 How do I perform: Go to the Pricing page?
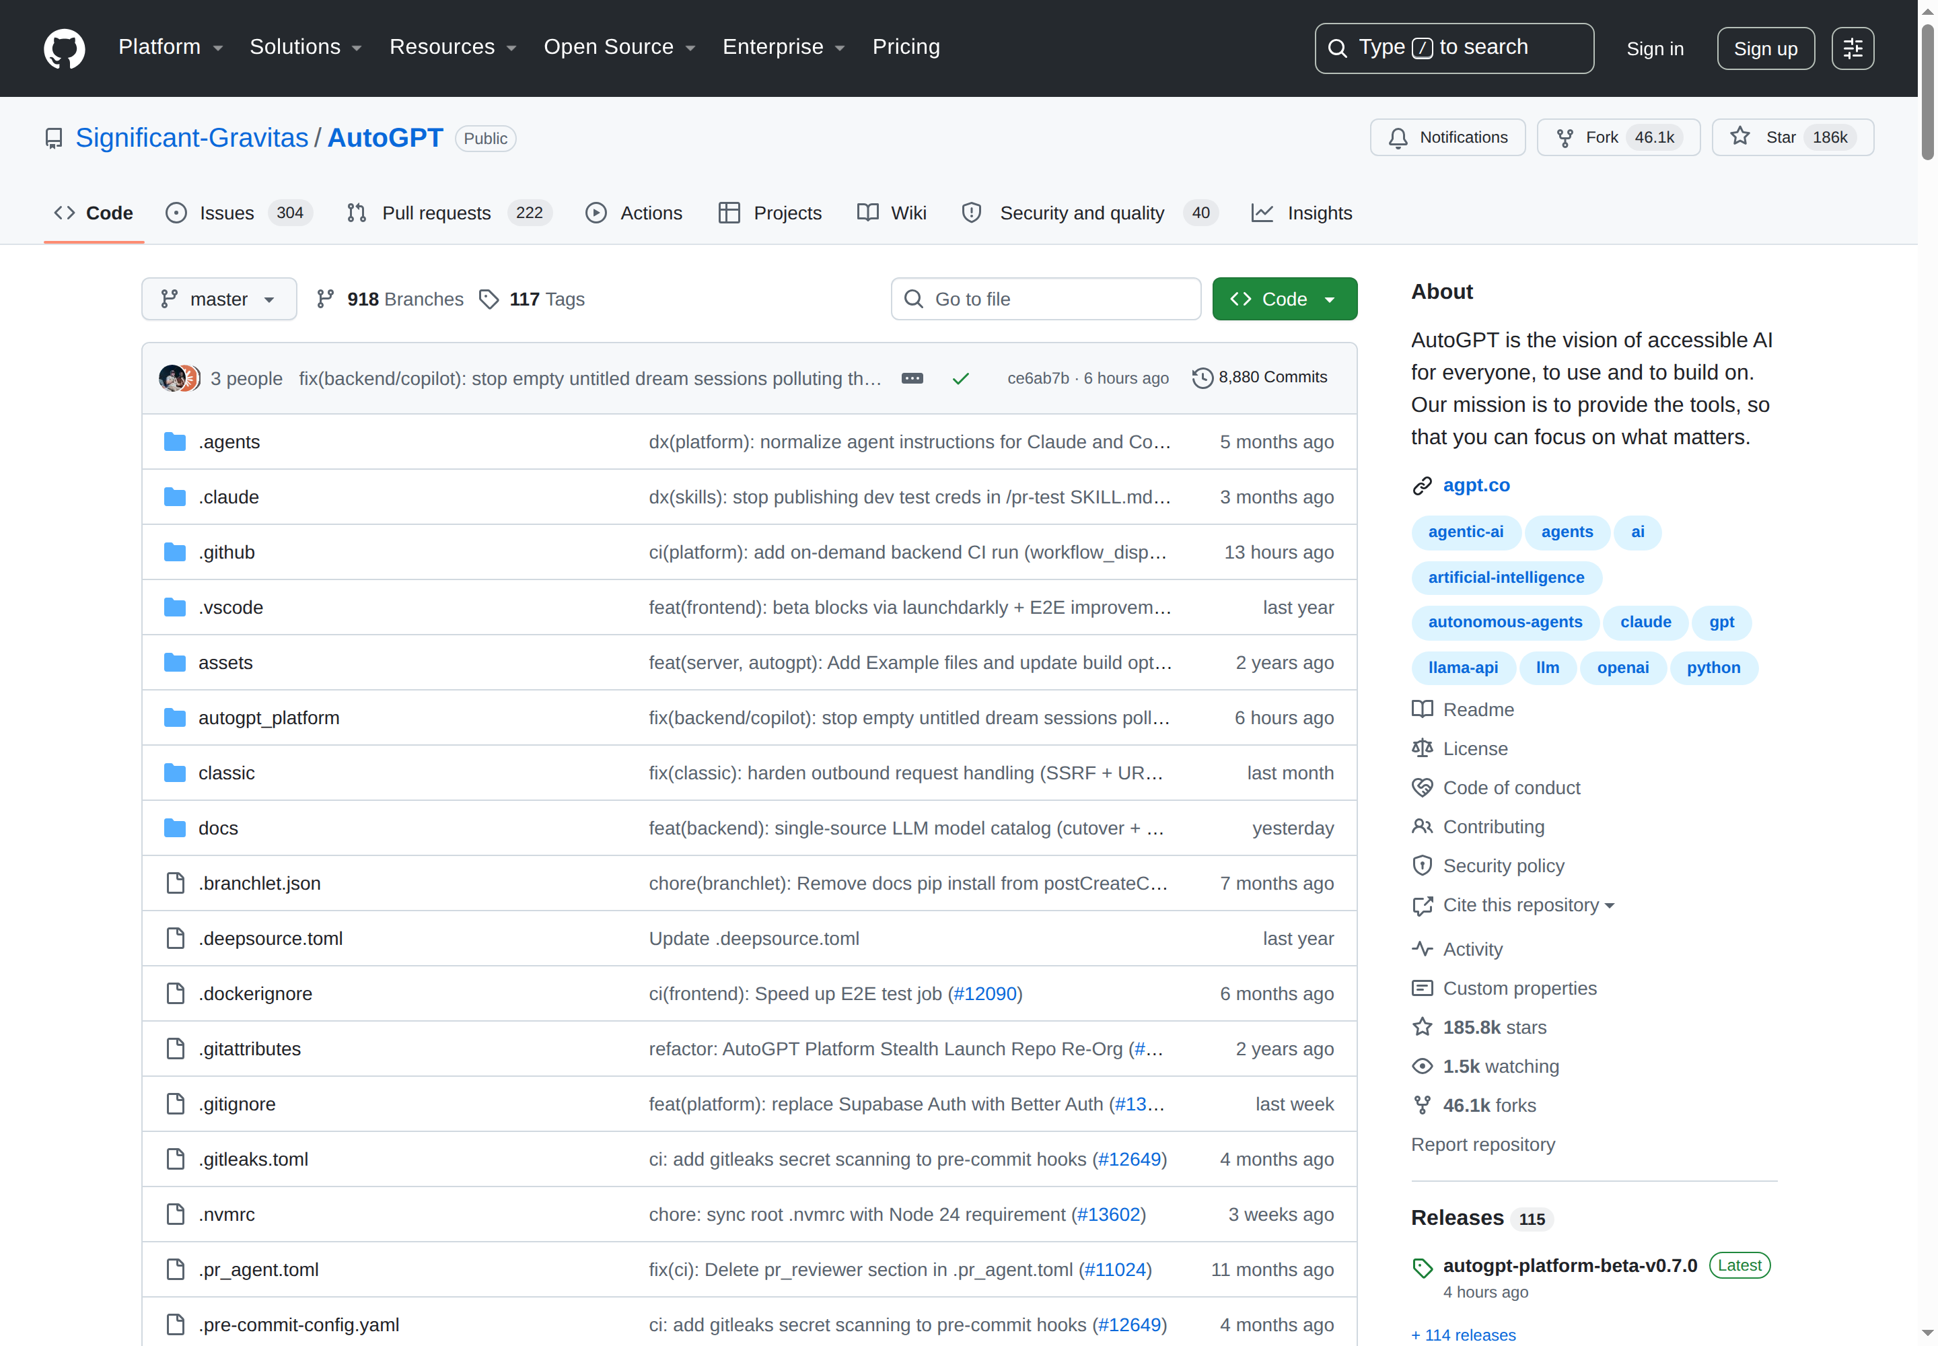[x=906, y=47]
